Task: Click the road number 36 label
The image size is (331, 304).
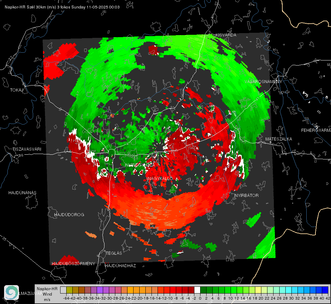Action: [21, 155]
